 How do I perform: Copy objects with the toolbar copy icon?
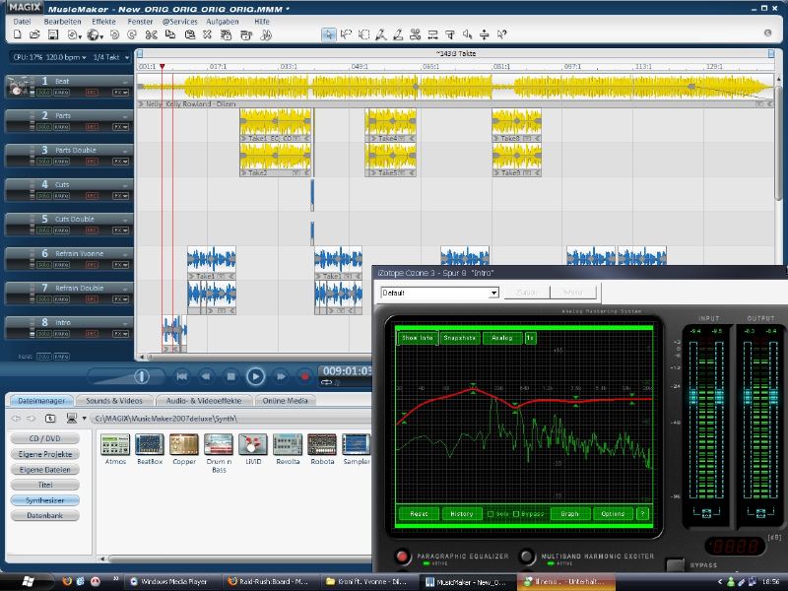(170, 34)
